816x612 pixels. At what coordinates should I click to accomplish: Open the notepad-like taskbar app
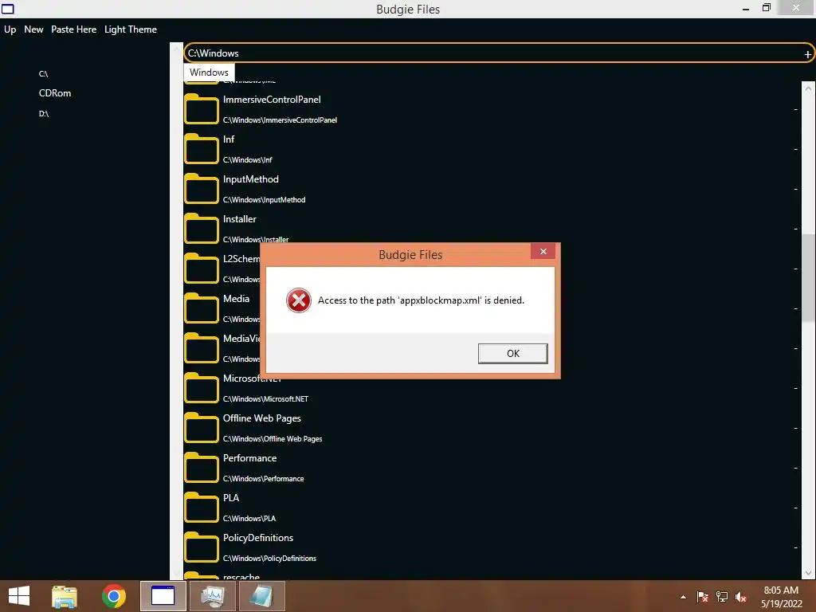click(261, 596)
